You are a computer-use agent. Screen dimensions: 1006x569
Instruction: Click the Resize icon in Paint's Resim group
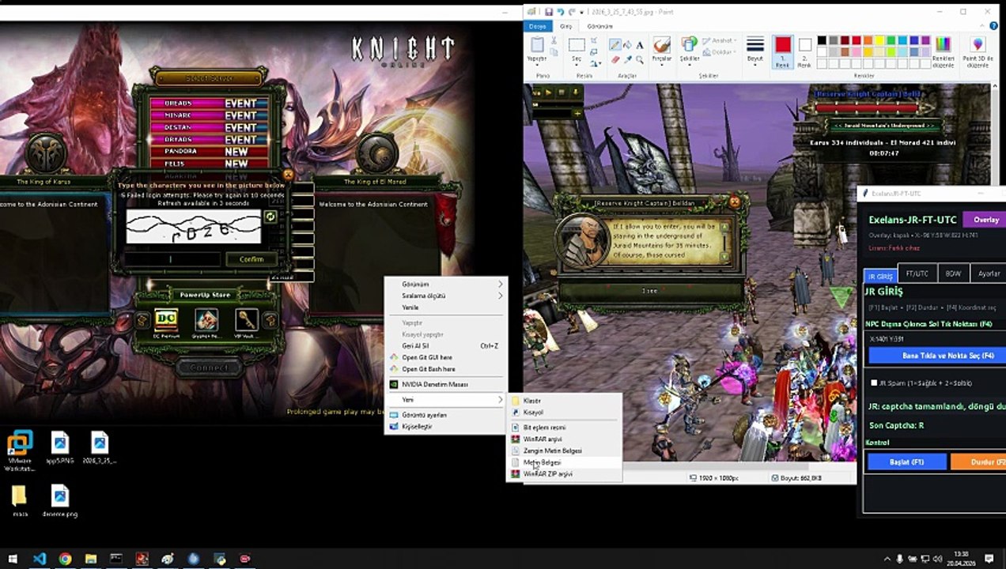click(x=594, y=52)
